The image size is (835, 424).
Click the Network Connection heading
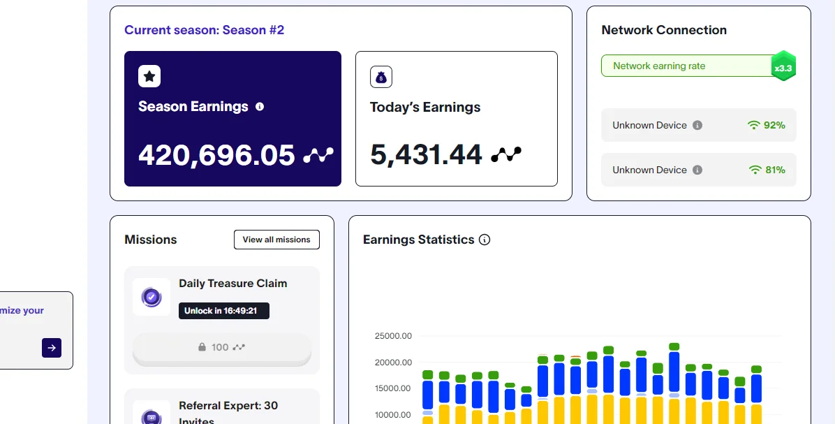click(664, 30)
